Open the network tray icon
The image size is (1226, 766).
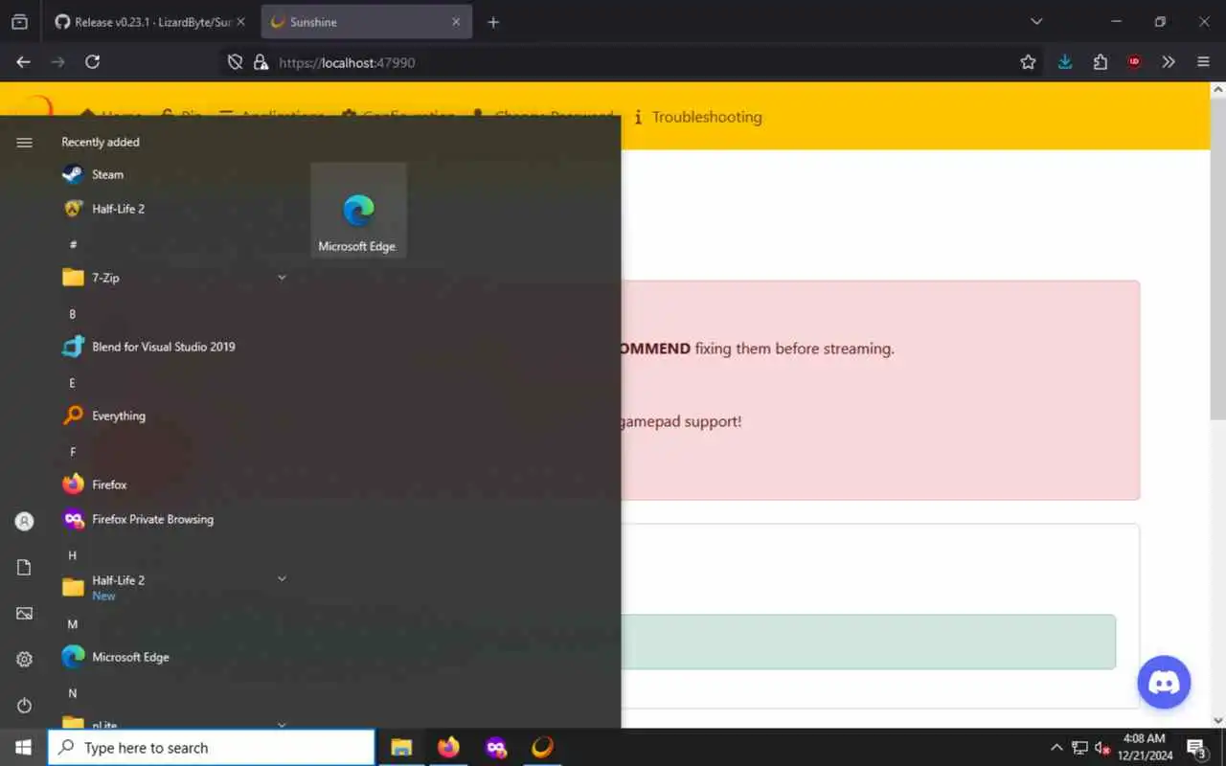tap(1080, 748)
